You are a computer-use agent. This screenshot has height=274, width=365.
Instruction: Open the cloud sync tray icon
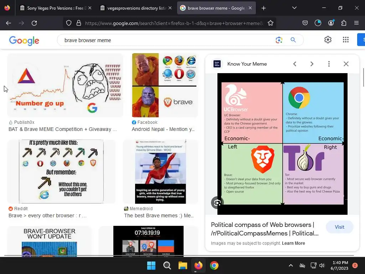point(302,265)
